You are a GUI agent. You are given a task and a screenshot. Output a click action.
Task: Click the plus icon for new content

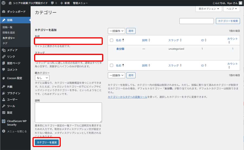pos(62,3)
